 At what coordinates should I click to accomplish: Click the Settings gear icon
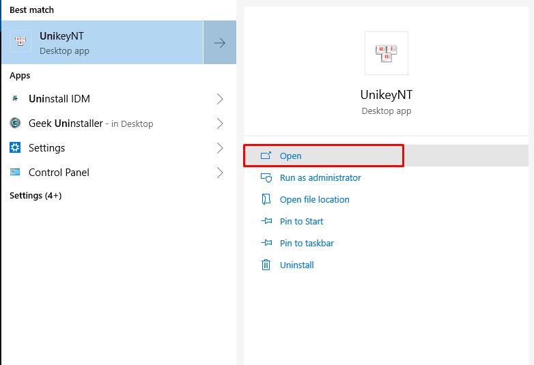click(15, 148)
